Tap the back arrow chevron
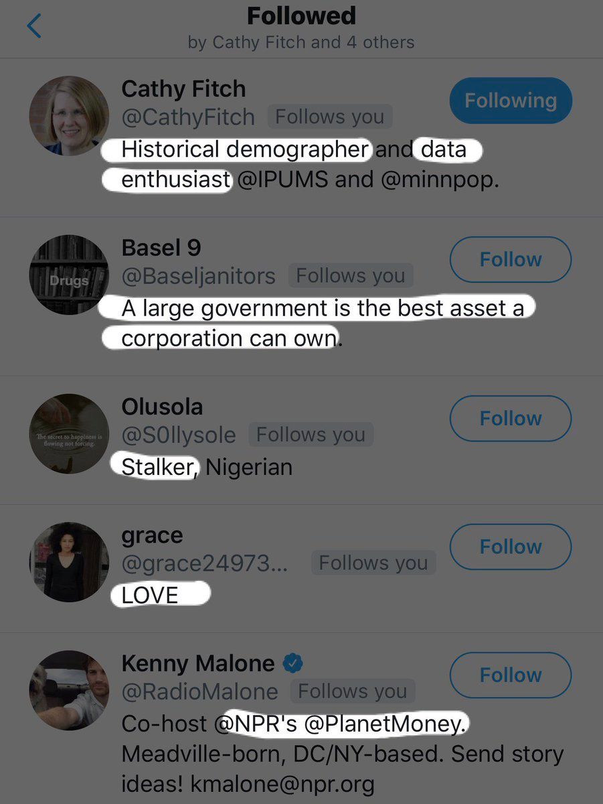The height and width of the screenshot is (804, 603). pos(34,27)
